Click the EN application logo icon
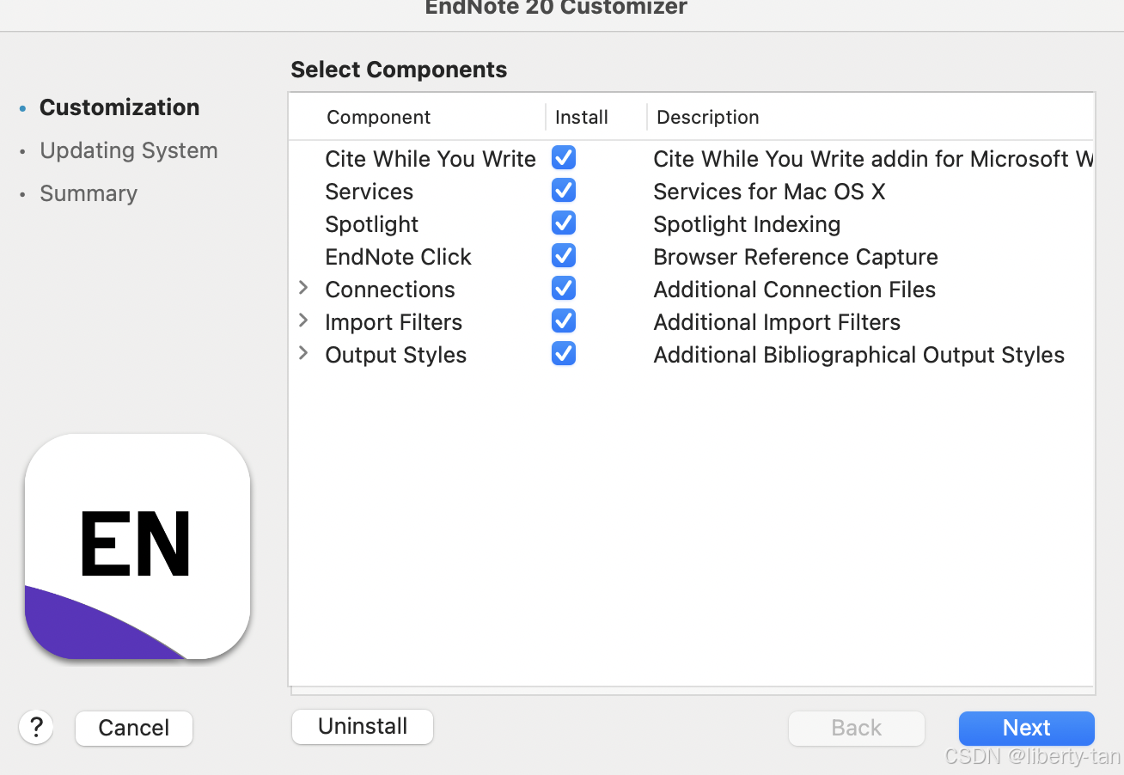Image resolution: width=1124 pixels, height=775 pixels. 137,547
